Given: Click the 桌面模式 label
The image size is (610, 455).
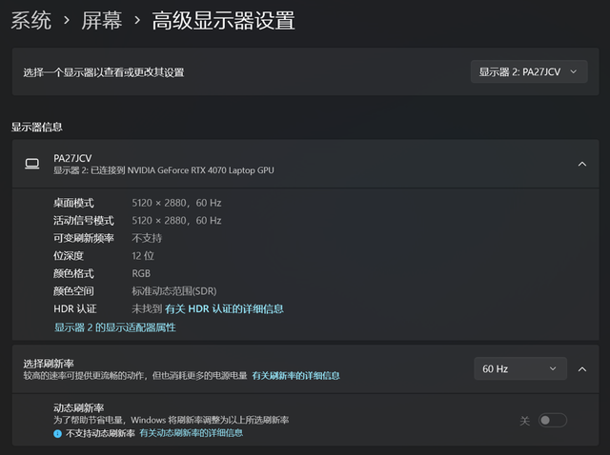Looking at the screenshot, I should pyautogui.click(x=73, y=203).
